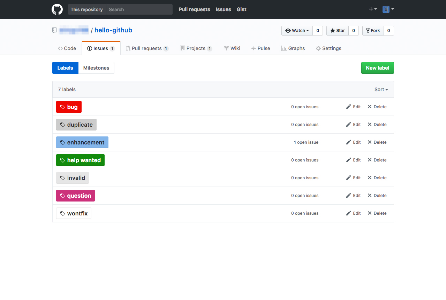Image resolution: width=446 pixels, height=300 pixels.
Task: Click the X icon to delete the wontfix label
Action: 370,213
